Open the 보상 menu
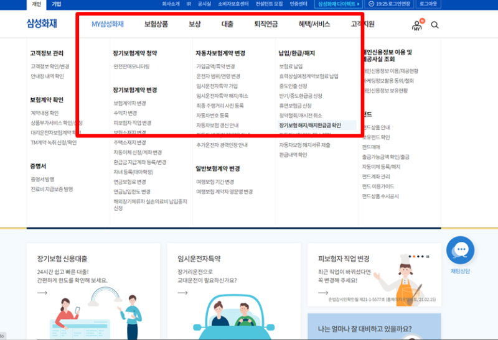The height and width of the screenshot is (340, 498). click(195, 24)
